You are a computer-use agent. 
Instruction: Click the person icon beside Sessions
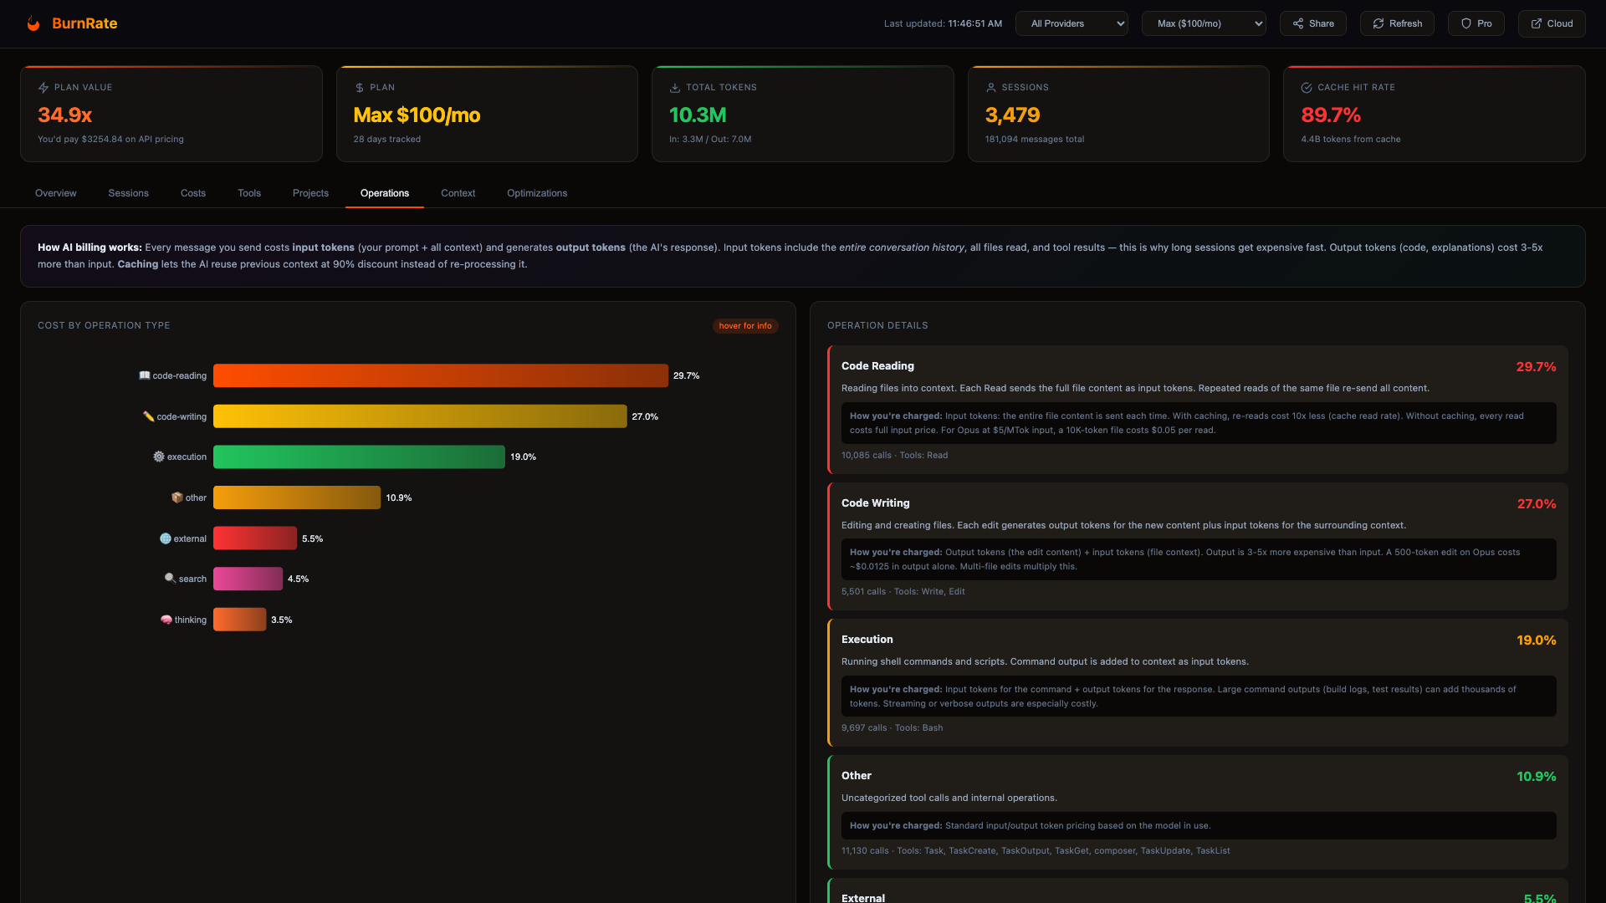pos(991,88)
